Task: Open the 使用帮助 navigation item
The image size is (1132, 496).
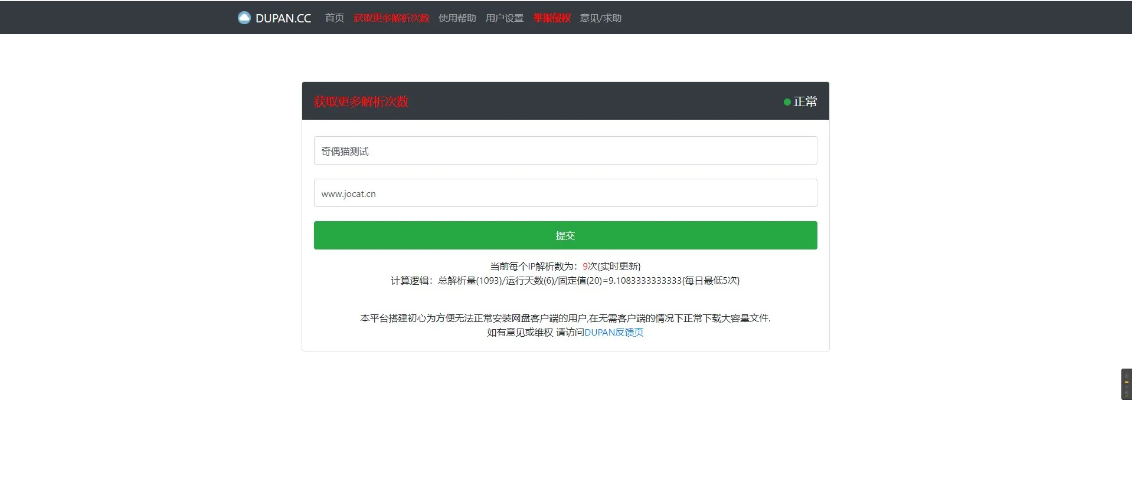Action: coord(457,18)
